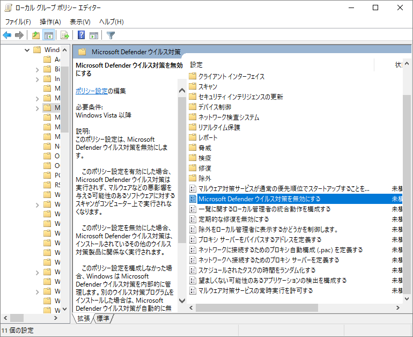Select ネットワークへ接続するためのプロキシ サーバーを定義する policy

point(296,260)
